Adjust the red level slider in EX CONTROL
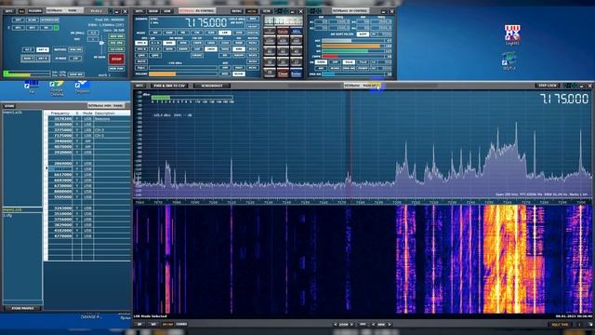This screenshot has height=335, width=595. click(353, 57)
